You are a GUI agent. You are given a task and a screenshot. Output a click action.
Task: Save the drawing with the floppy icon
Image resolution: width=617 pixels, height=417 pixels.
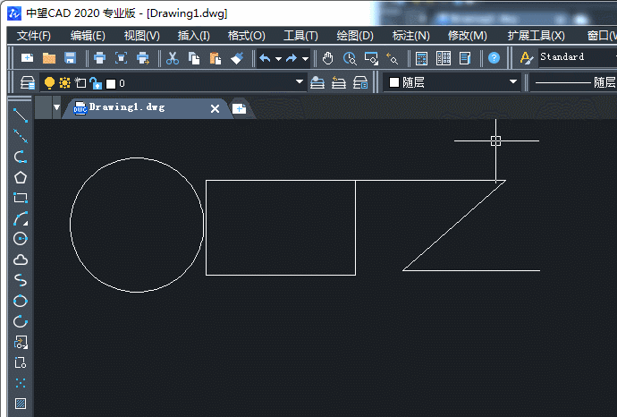[70, 58]
